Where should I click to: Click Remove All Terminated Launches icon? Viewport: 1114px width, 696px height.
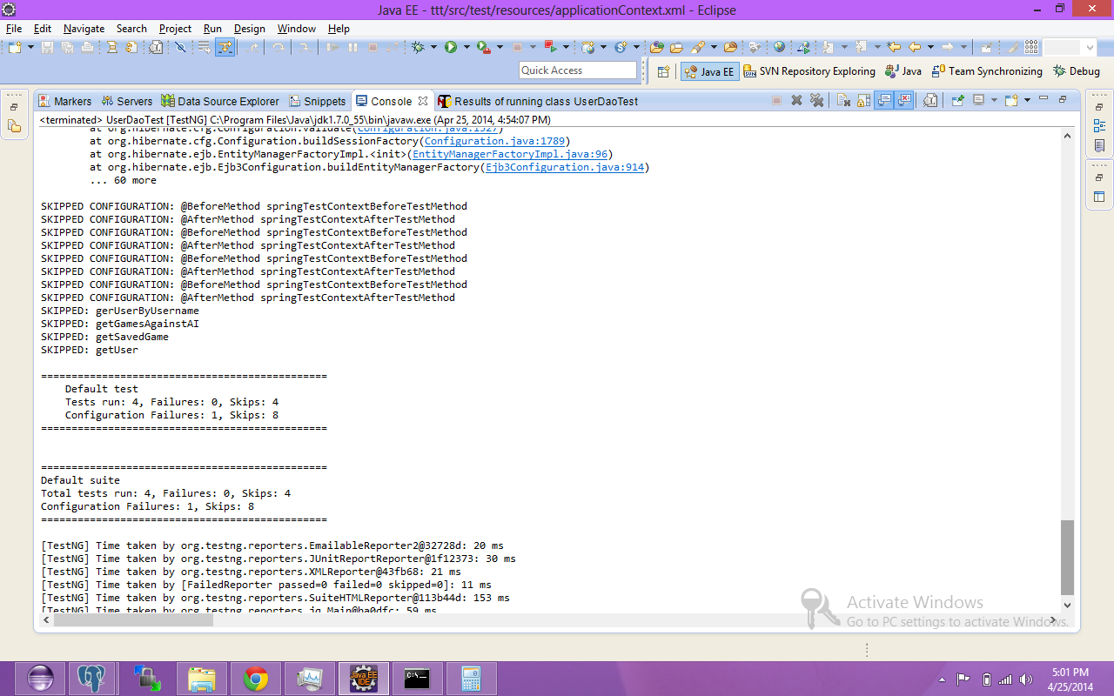[x=816, y=101]
